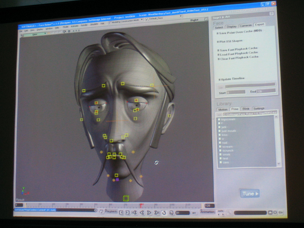Viewport: 304px width, 228px height.
Task: Open Modeling Construction Mode dropdown
Action: (126, 21)
